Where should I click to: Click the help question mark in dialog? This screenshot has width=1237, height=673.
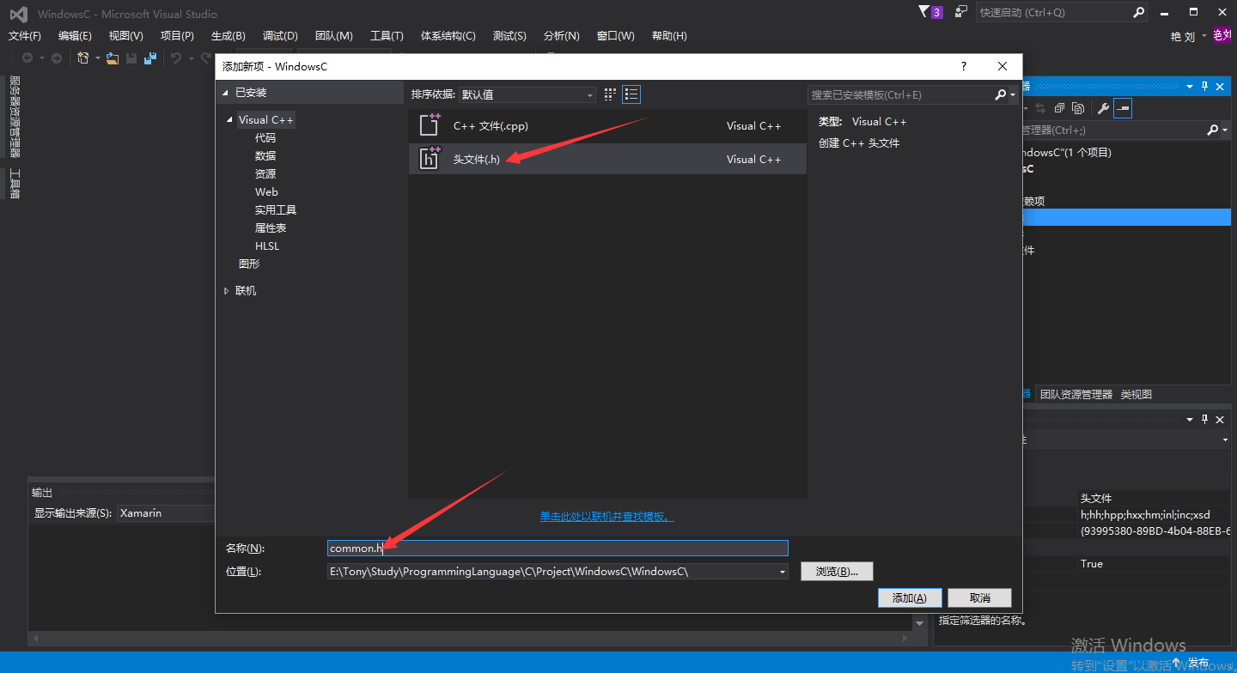tap(963, 66)
